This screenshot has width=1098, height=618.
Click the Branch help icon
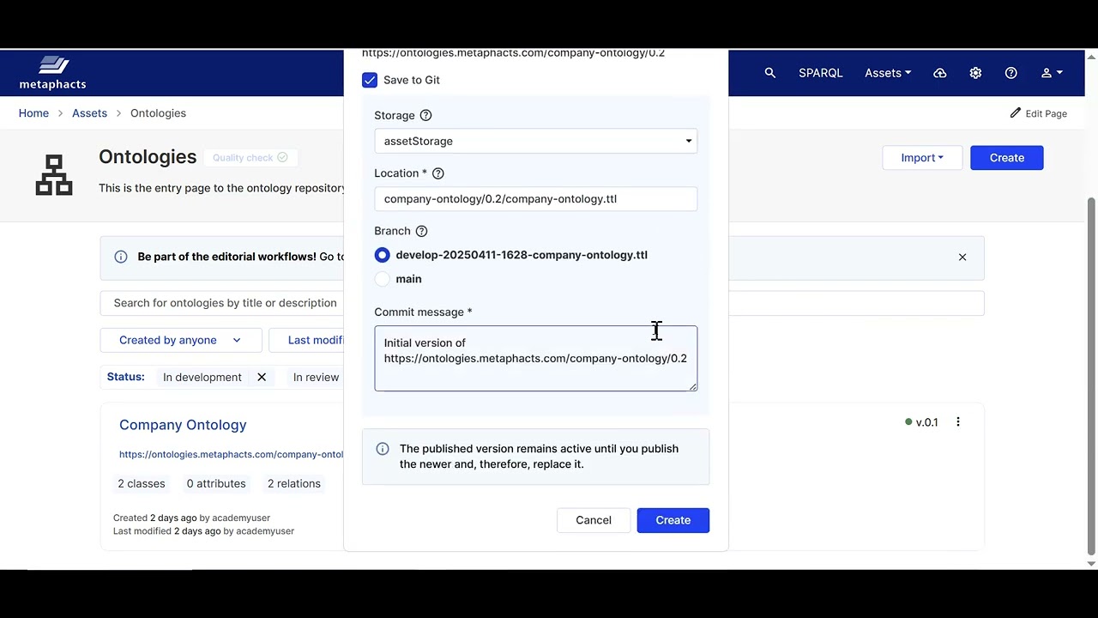click(421, 231)
